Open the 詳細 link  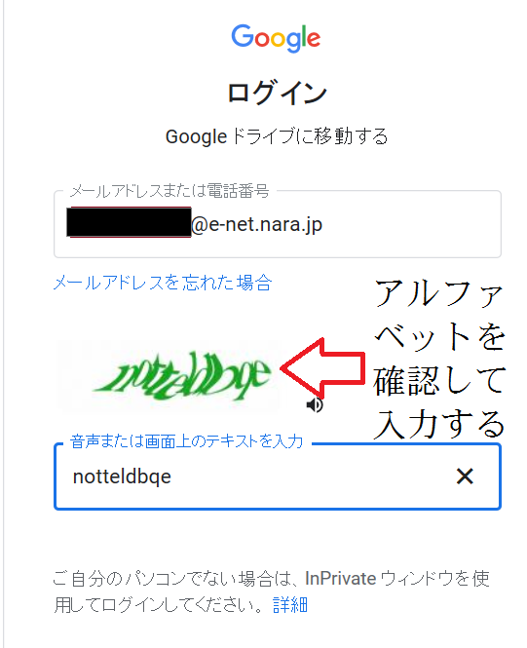pos(290,604)
